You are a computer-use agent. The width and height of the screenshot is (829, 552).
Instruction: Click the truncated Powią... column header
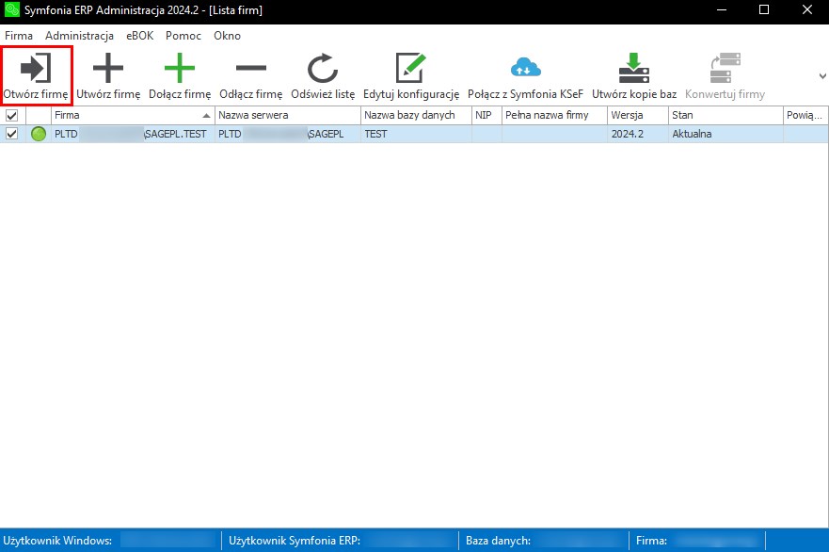(x=805, y=115)
